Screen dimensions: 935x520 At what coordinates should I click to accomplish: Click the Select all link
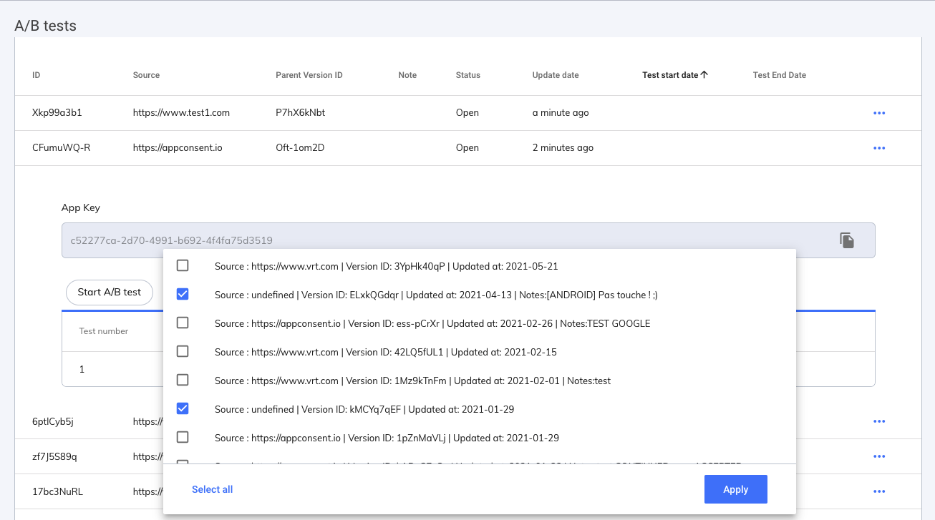[212, 489]
